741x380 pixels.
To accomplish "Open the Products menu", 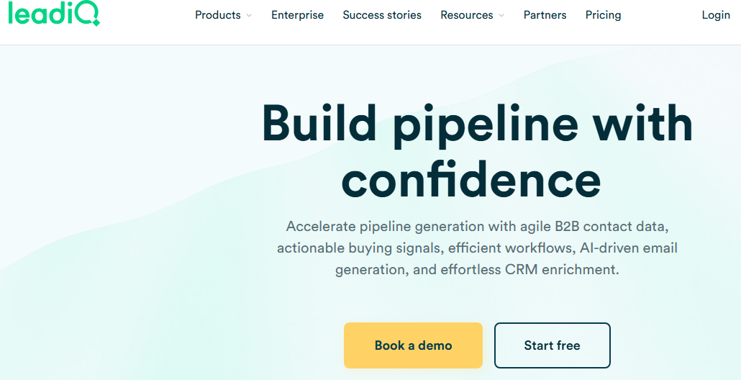I will 223,15.
